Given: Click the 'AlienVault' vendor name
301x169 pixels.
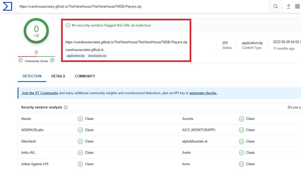Looking at the screenshot, I should pos(29,141).
